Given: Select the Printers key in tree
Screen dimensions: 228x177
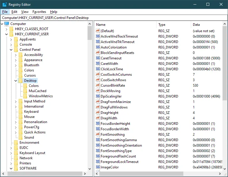Looking at the screenshot, I should (25, 163).
